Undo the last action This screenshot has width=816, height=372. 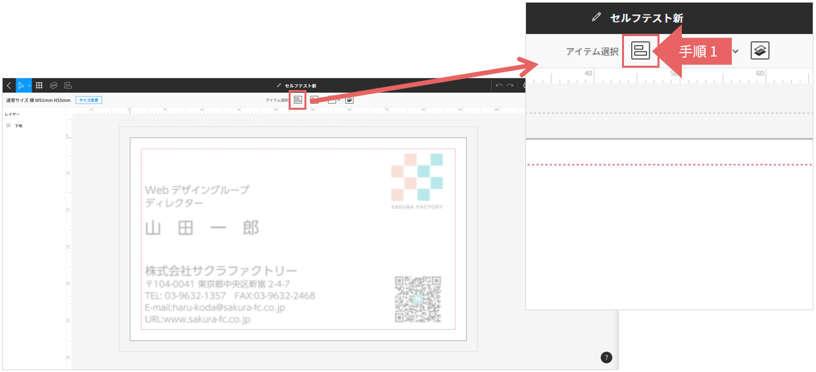point(499,85)
